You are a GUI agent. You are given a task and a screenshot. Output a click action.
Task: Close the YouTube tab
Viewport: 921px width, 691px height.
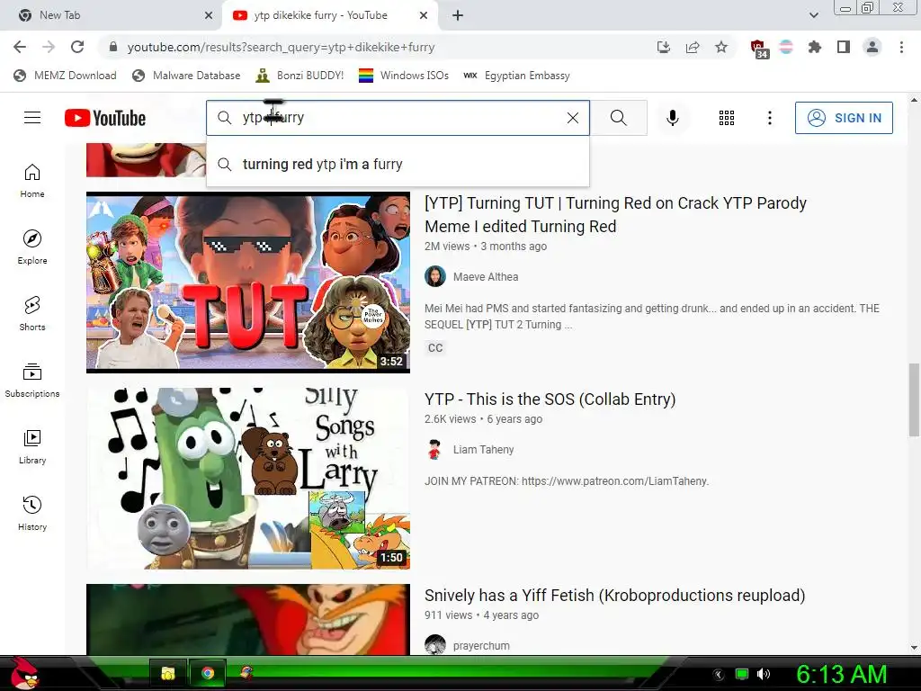coord(424,15)
